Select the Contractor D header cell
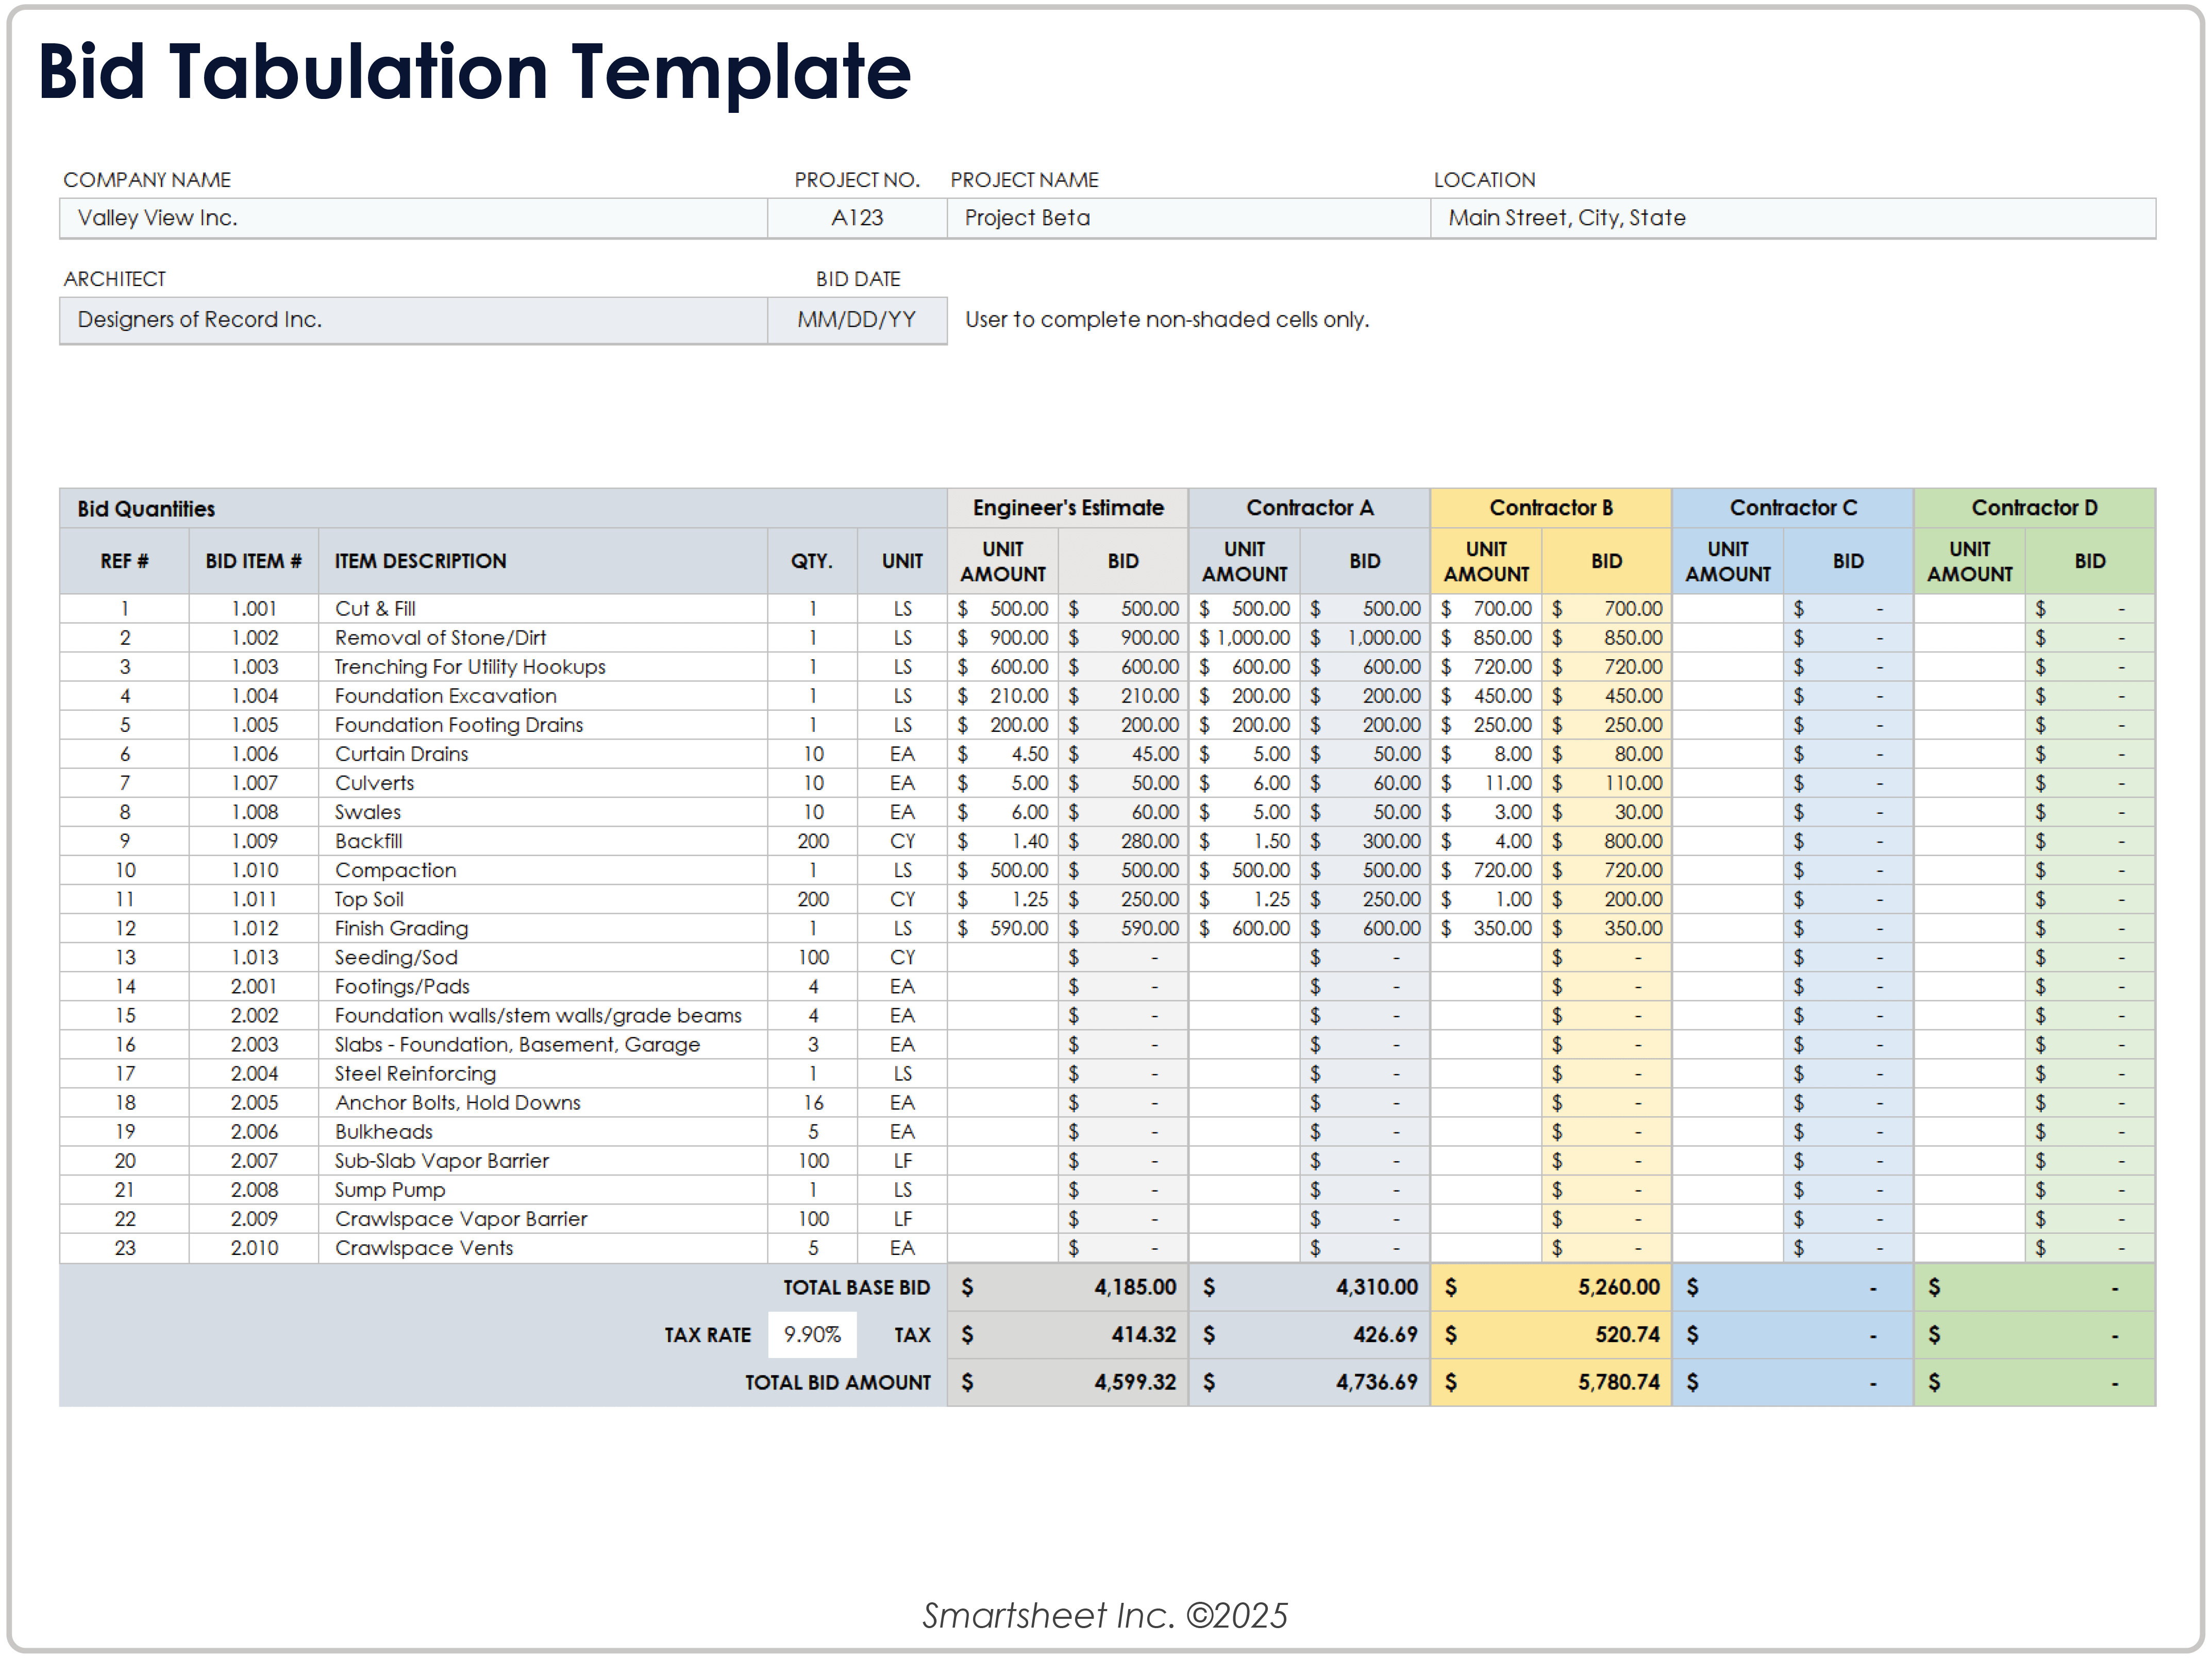2212x1658 pixels. [x=2034, y=508]
